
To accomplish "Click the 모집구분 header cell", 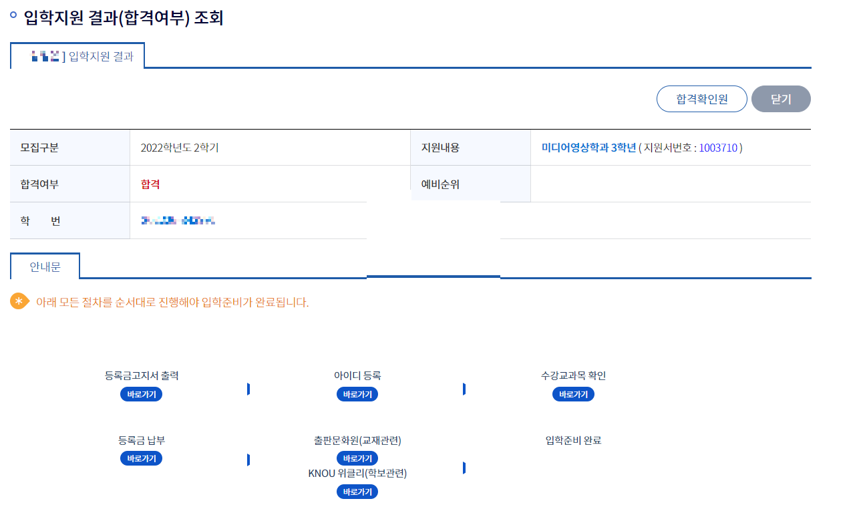I will click(70, 148).
